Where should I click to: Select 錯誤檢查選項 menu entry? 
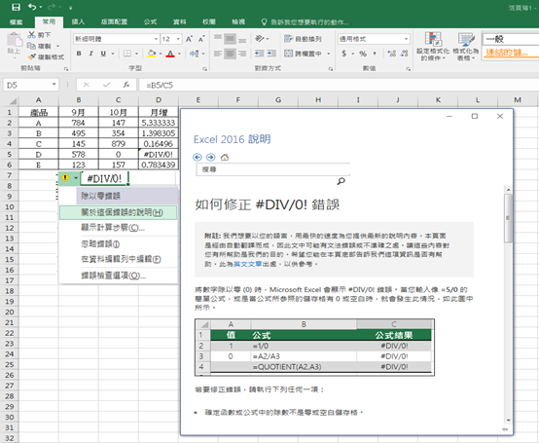click(119, 276)
